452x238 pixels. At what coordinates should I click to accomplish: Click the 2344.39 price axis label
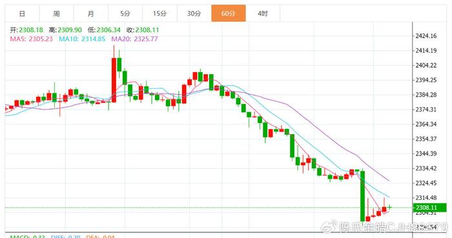[x=426, y=154]
